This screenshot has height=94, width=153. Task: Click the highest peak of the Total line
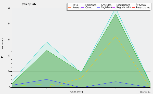(x=116, y=8)
